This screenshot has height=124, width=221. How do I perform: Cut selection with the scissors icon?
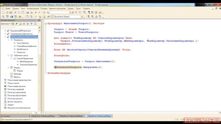(15, 12)
